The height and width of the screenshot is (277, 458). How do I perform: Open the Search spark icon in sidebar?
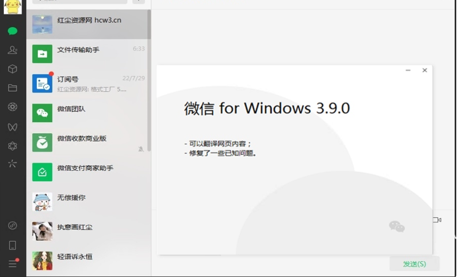(13, 164)
